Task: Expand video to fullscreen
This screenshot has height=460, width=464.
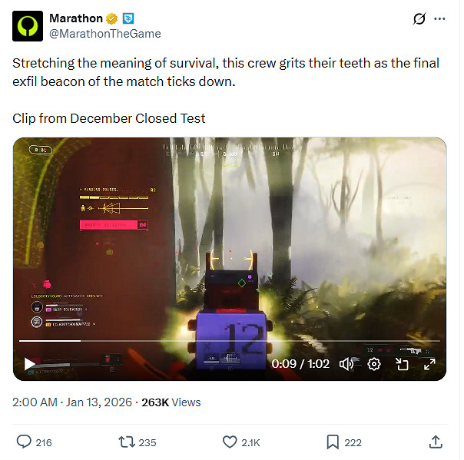Action: click(429, 364)
